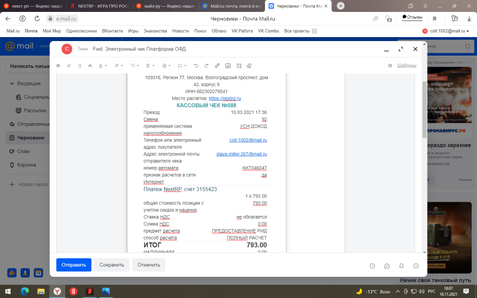Switch to the NEXTRP browser tab
Screen dimensions: 477x298
pos(98,6)
